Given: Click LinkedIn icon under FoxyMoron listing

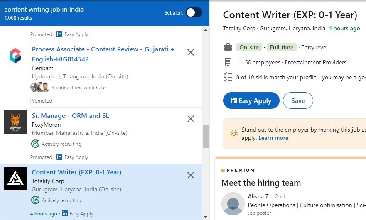Looking at the screenshot, I should [59, 157].
